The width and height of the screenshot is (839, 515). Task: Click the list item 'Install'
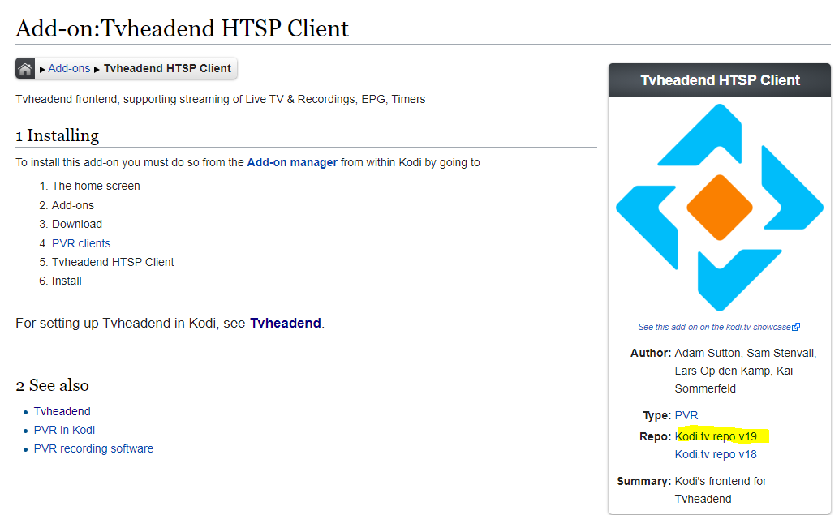(x=67, y=281)
